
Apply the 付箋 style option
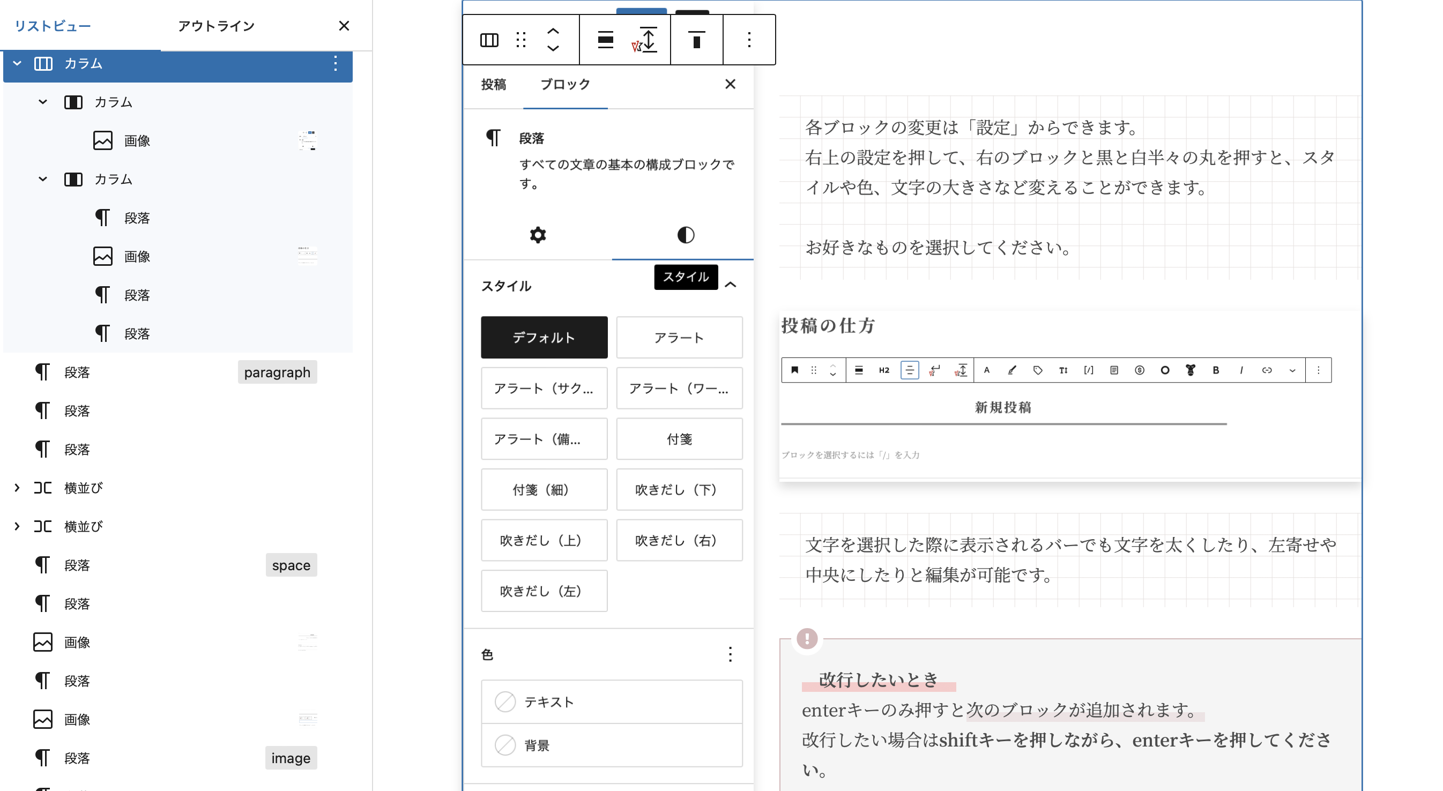[x=679, y=438]
